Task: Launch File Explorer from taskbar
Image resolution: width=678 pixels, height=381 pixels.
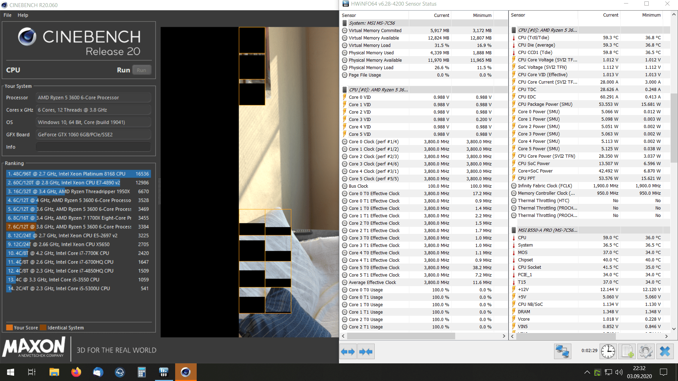Action: [x=54, y=372]
